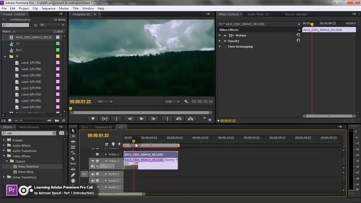Play the program monitor
361x203 pixels.
pos(142,119)
